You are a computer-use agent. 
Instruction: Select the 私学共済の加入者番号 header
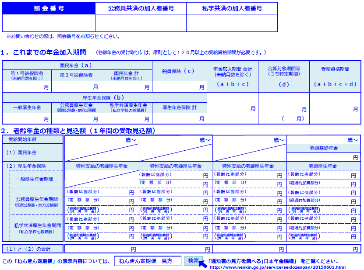pyautogui.click(x=232, y=8)
